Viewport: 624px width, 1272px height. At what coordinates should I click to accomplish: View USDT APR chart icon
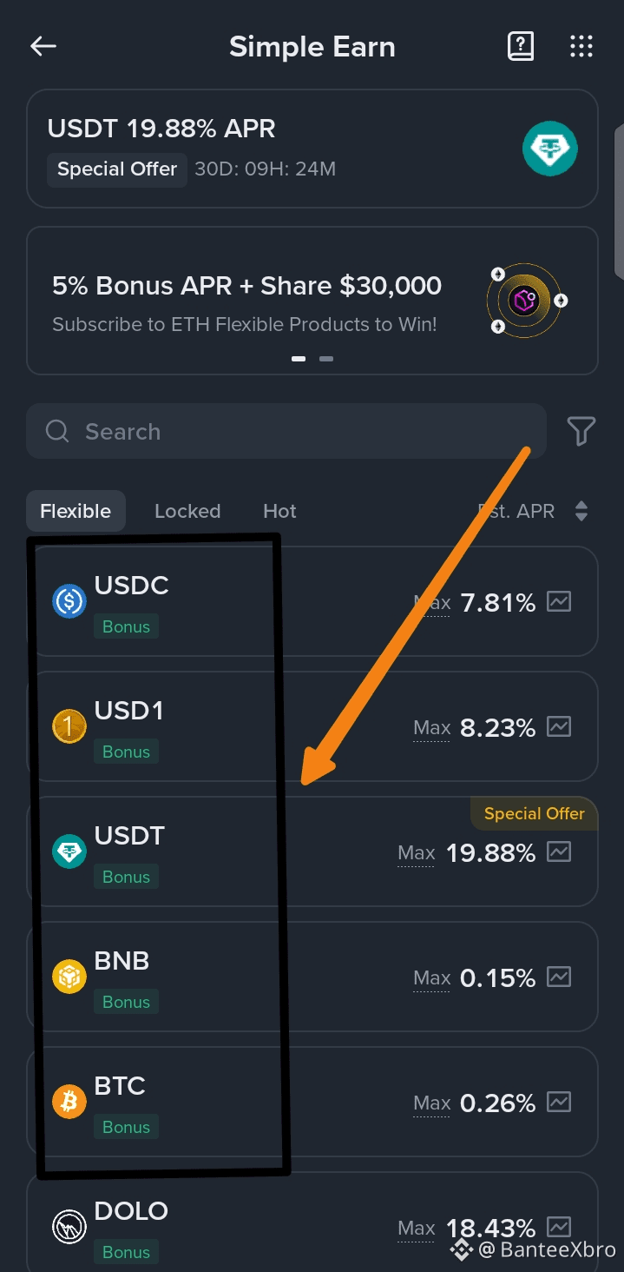coord(559,852)
